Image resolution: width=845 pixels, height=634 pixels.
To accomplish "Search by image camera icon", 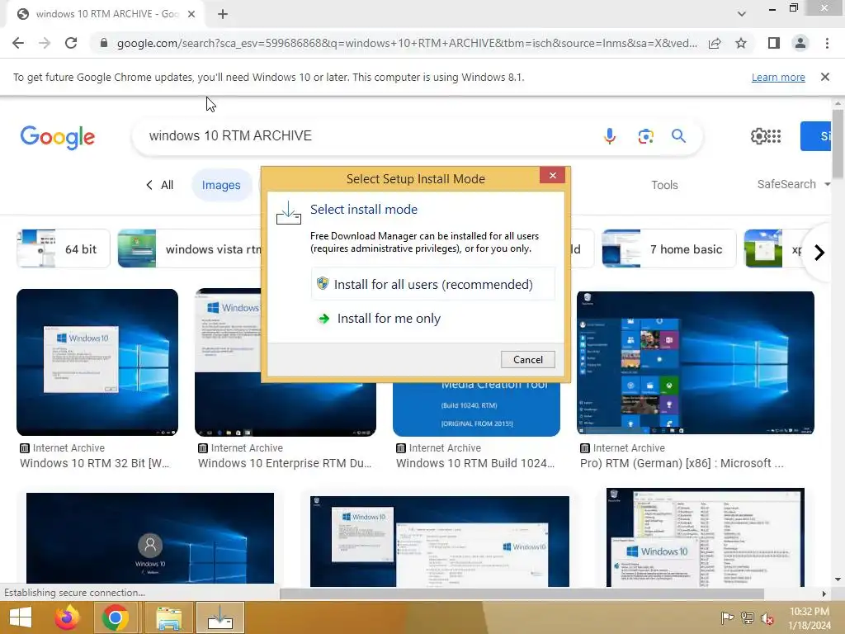I will 645,136.
